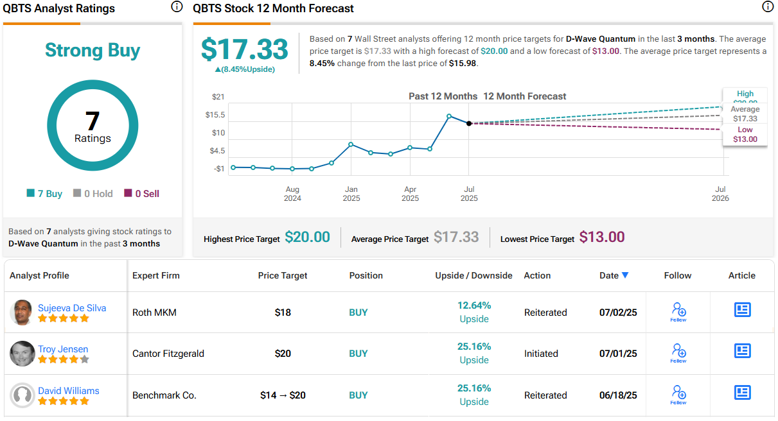The height and width of the screenshot is (421, 778).
Task: Click the Strong Buy consensus heading
Action: [93, 51]
